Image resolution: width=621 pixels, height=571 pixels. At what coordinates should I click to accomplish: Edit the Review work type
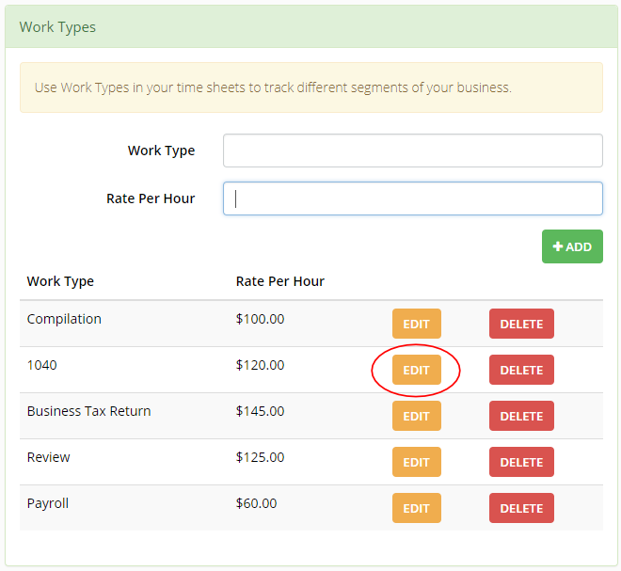[417, 462]
